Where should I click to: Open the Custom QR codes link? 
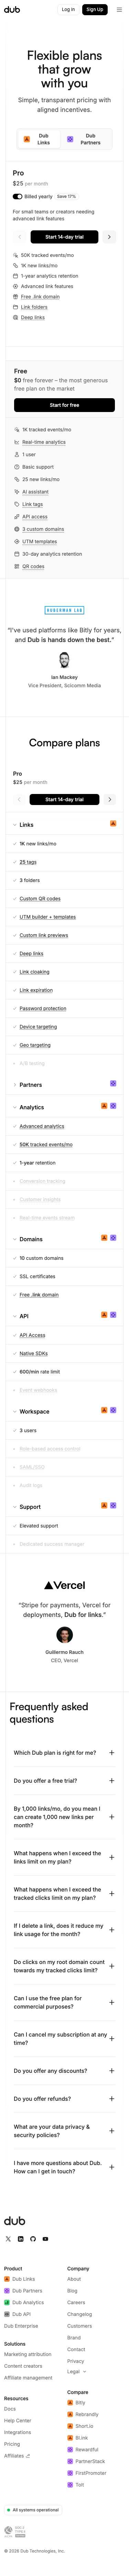40,898
